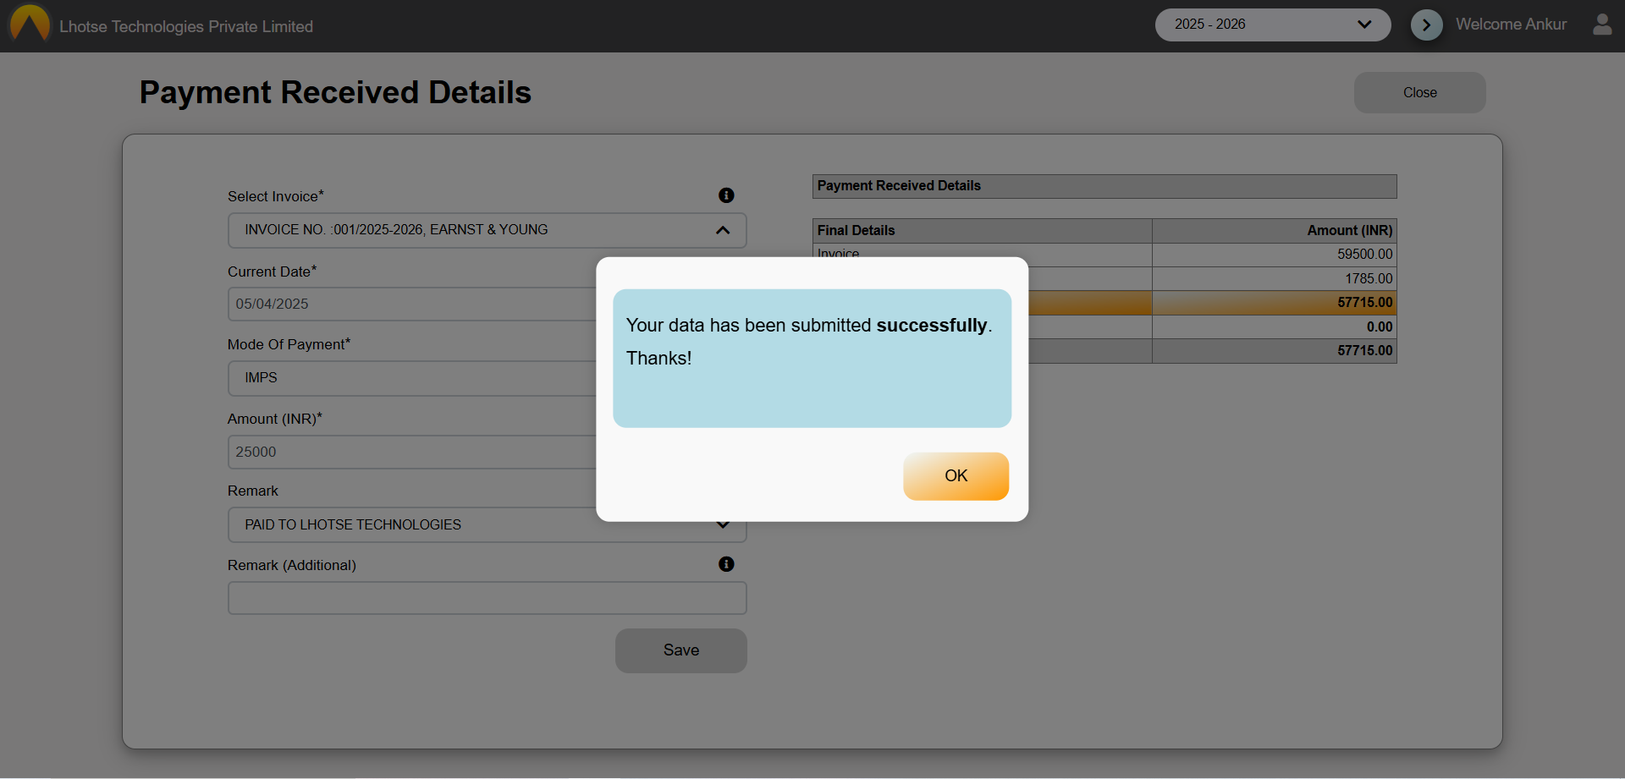Click the Current Date field 05/04/2025

click(412, 304)
